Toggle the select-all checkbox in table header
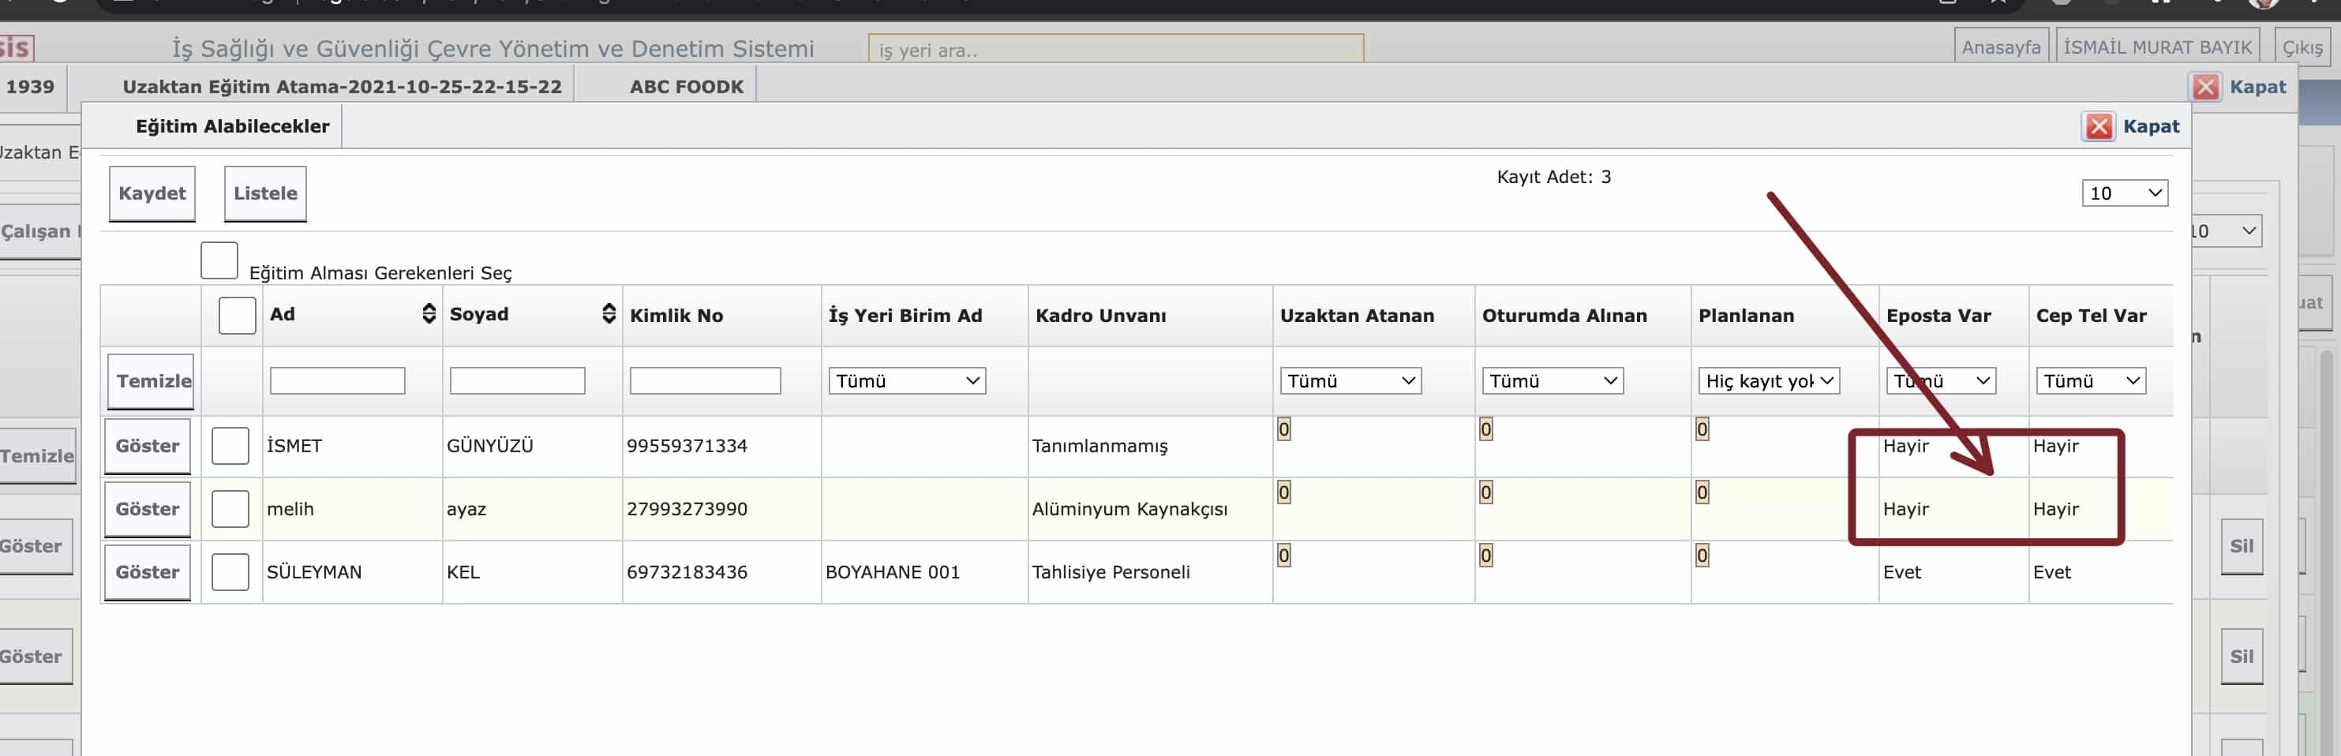 [x=238, y=316]
